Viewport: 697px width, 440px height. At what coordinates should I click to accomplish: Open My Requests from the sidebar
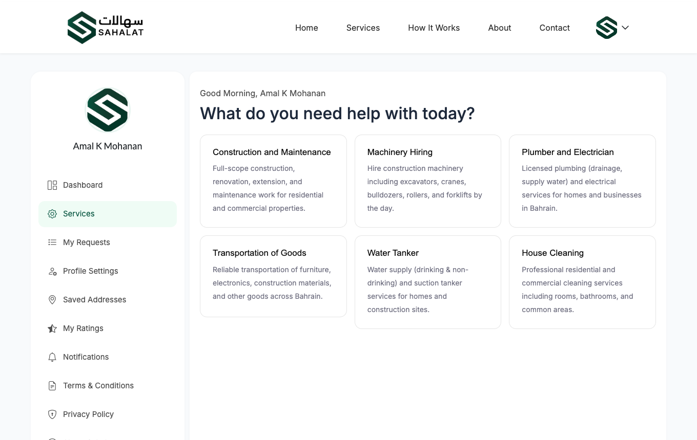pos(108,243)
